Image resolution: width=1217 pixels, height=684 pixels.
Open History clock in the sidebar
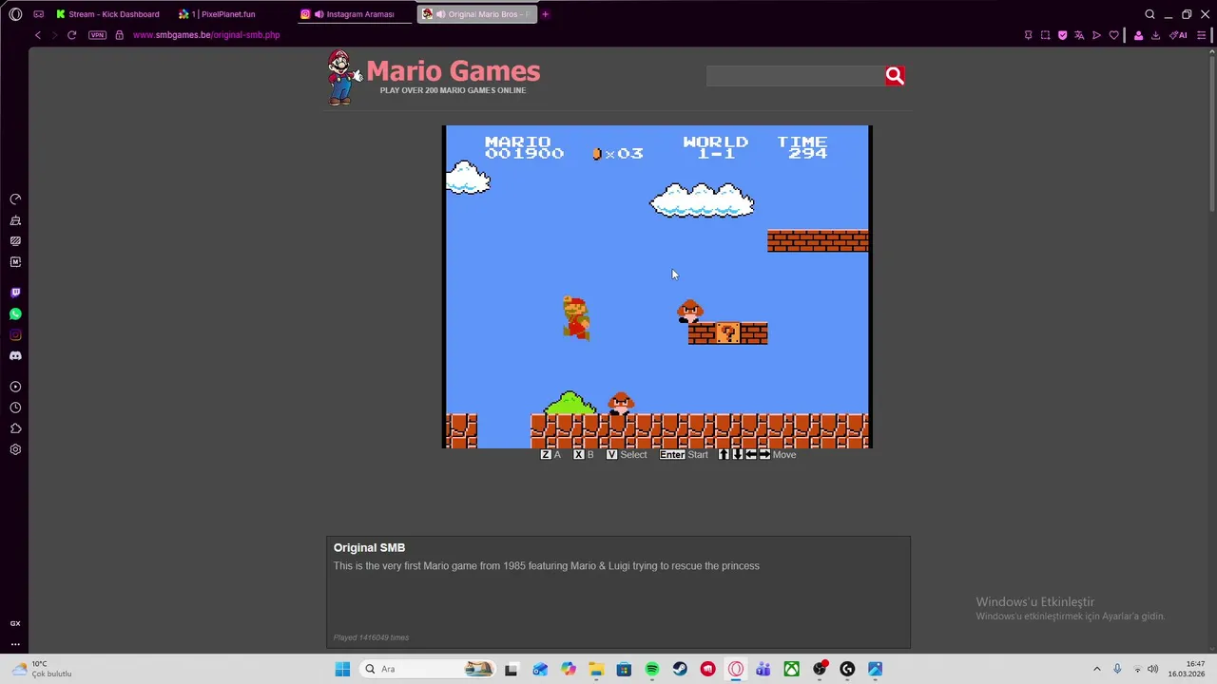click(15, 408)
